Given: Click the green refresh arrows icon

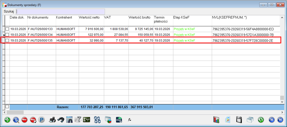Looking at the screenshot, I should click(261, 120).
